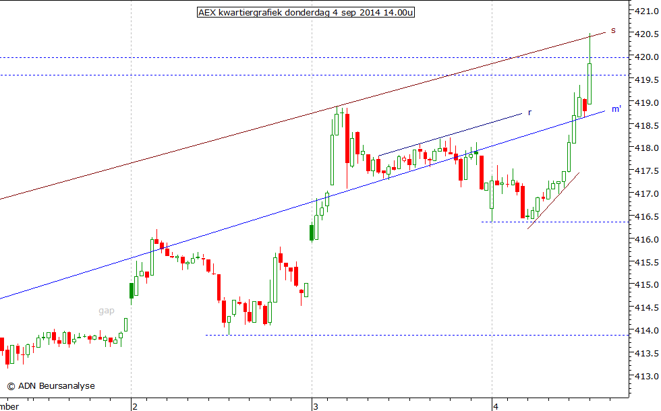Click the 416.5 price axis label
The width and height of the screenshot is (661, 411).
point(647,216)
